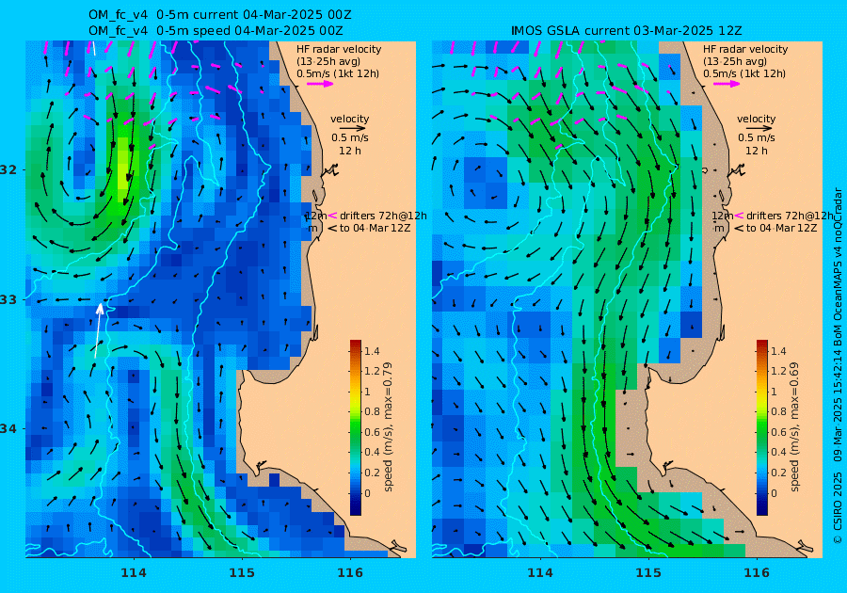The image size is (847, 593).
Task: Click '0.5m/s (1kt 12h)' in IMOS GSLA panel
Action: click(x=743, y=73)
